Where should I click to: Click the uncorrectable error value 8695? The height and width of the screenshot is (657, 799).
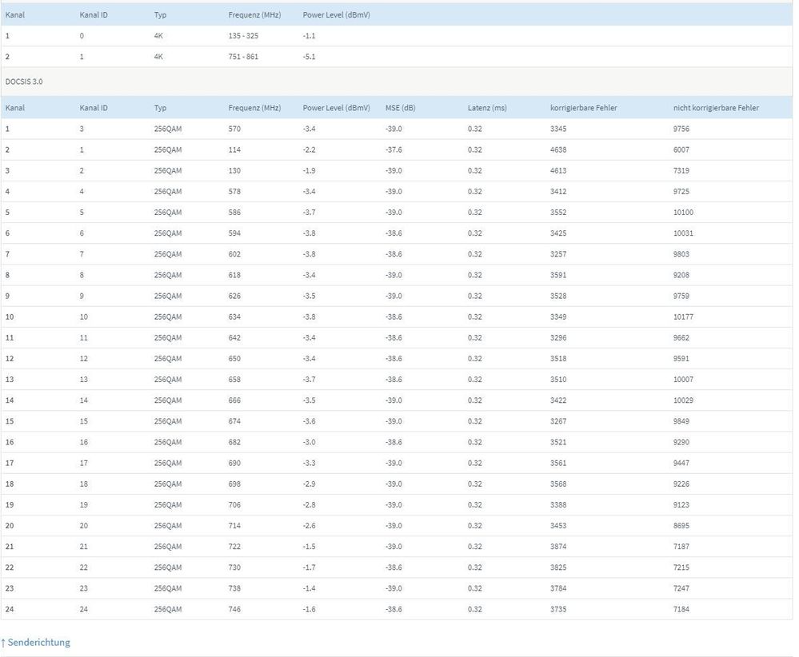point(681,526)
